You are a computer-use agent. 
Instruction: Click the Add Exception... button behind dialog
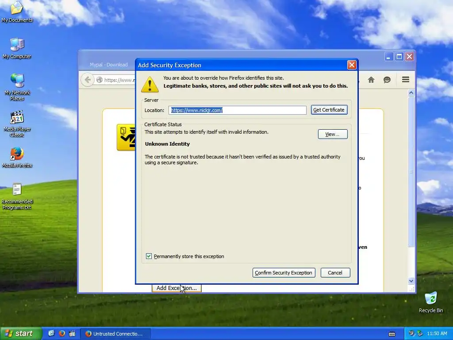(177, 288)
